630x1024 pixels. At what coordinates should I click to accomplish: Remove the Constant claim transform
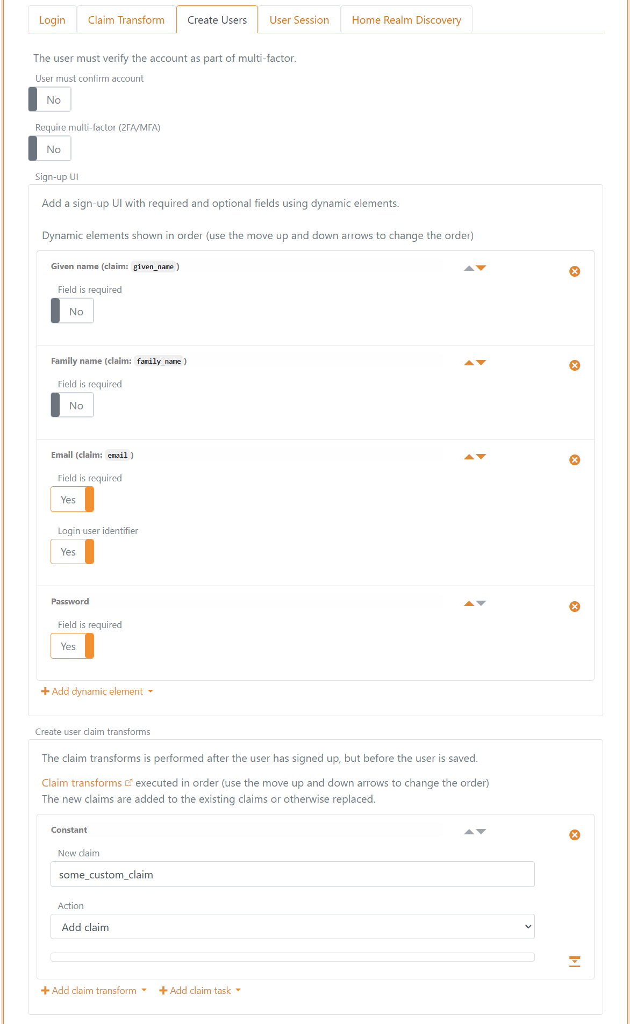coord(575,835)
